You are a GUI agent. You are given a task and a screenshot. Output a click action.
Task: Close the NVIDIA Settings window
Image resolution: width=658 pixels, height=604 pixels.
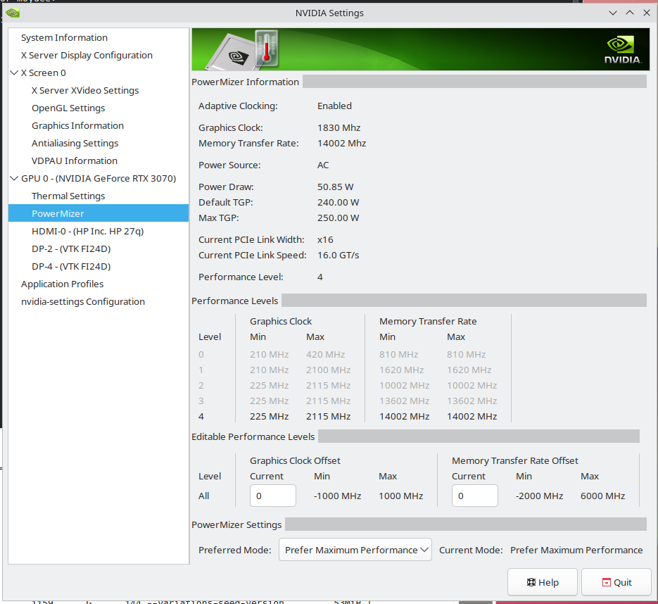[647, 13]
